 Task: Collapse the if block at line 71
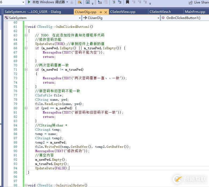click(26, 70)
